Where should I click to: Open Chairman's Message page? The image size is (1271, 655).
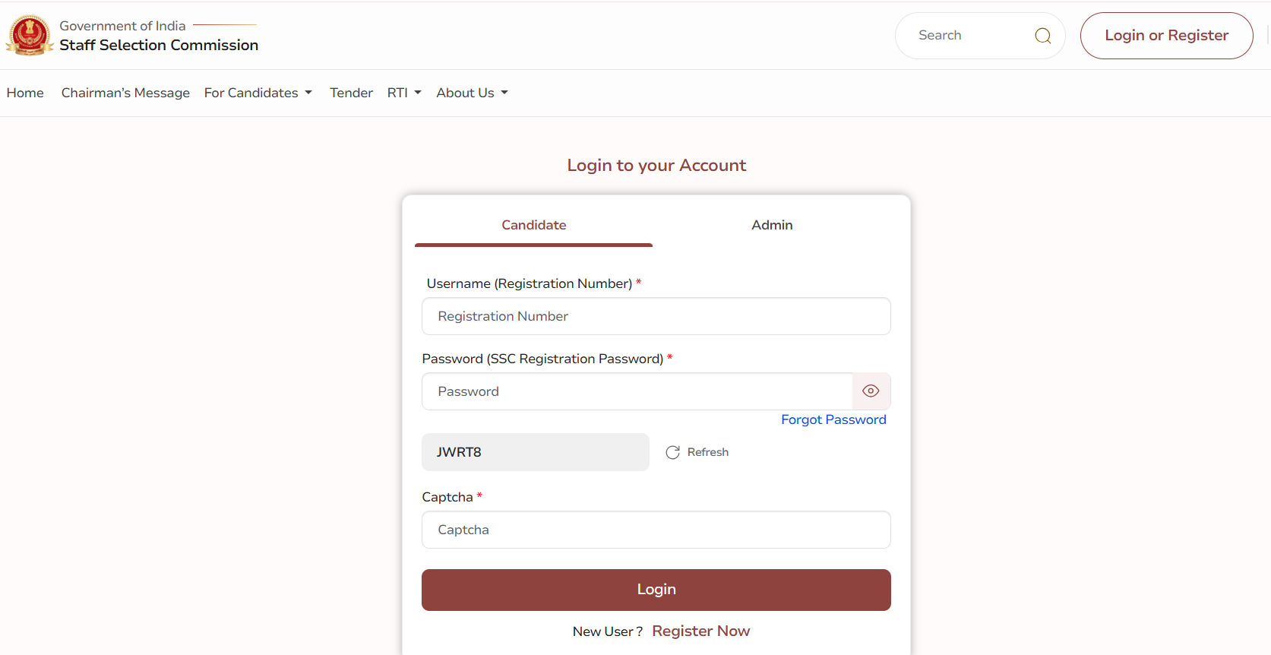click(x=125, y=93)
